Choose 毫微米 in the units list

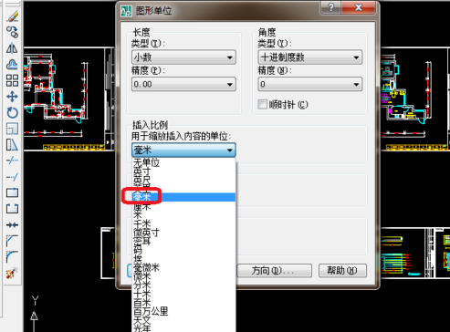pos(183,267)
